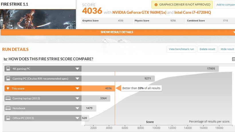
Task: Open the NVIDIA GeForce GTX 960M link
Action: coord(139,12)
